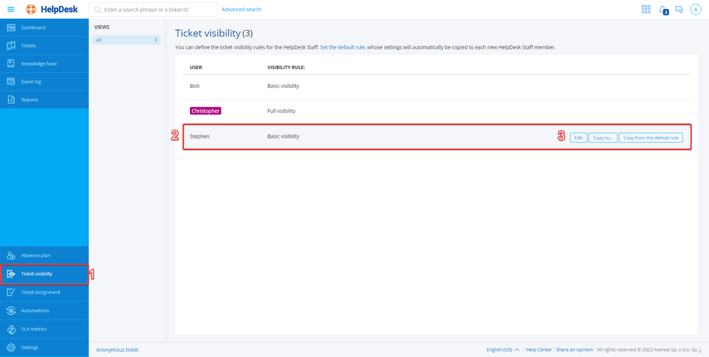
Task: Open the Tickets menu item
Action: [x=29, y=46]
